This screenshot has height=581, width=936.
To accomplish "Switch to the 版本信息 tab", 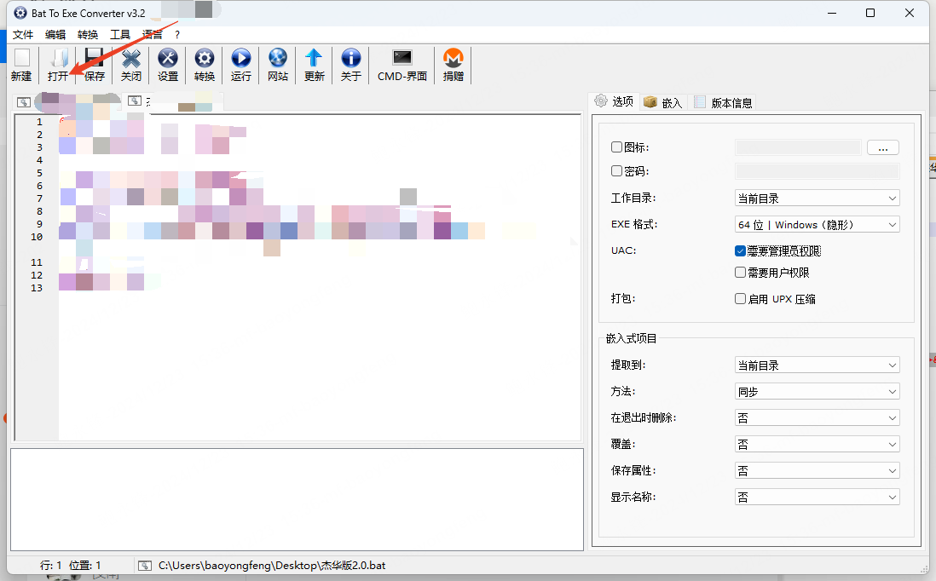I will tap(723, 102).
